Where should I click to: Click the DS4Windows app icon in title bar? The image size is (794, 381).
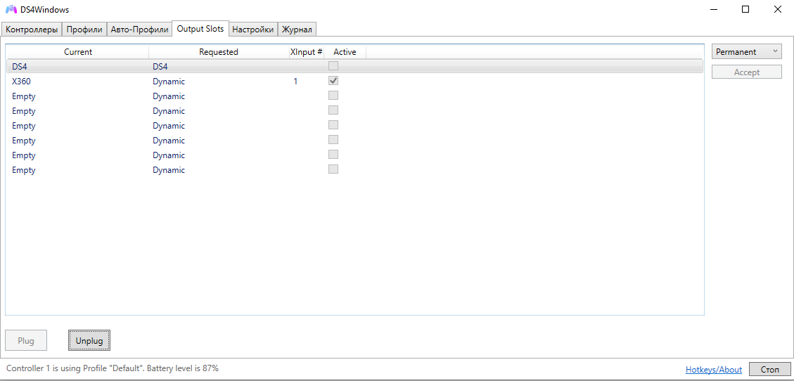11,10
